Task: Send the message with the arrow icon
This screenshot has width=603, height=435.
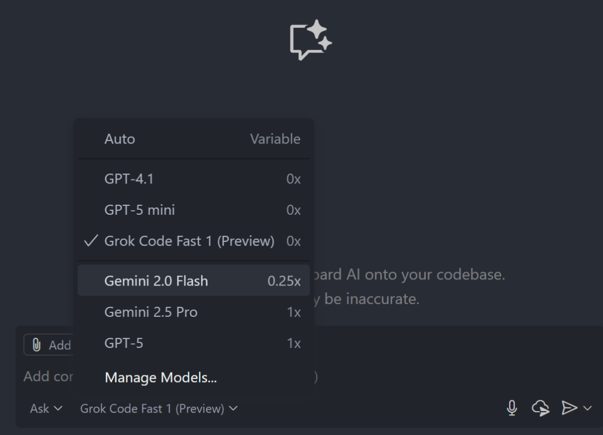Action: pyautogui.click(x=569, y=408)
